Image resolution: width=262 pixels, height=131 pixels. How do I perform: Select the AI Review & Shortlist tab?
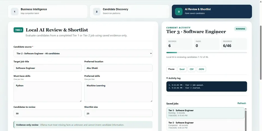pyautogui.click(x=212, y=11)
